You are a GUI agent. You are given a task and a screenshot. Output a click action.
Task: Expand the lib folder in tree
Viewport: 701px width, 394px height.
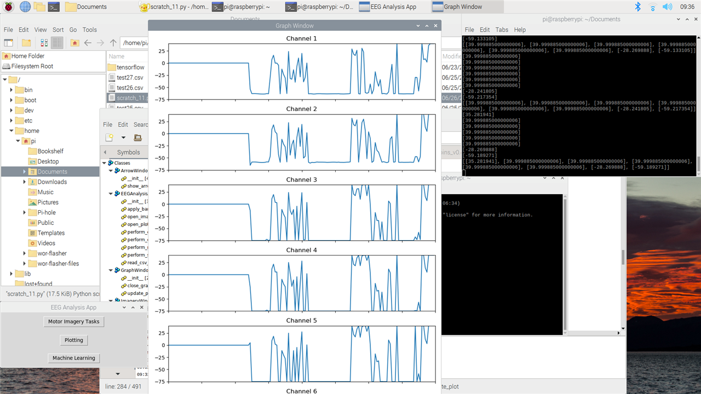pyautogui.click(x=12, y=274)
